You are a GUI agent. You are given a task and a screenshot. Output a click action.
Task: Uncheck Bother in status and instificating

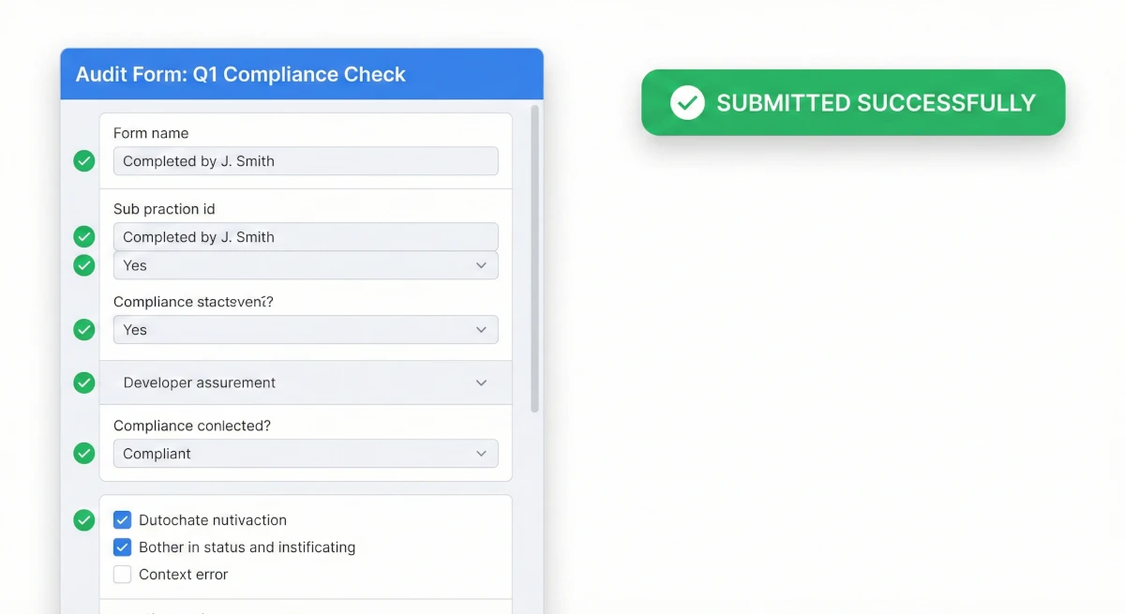tap(122, 547)
